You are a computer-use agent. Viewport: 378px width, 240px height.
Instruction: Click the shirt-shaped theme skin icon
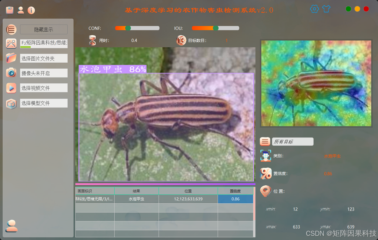coord(326,9)
